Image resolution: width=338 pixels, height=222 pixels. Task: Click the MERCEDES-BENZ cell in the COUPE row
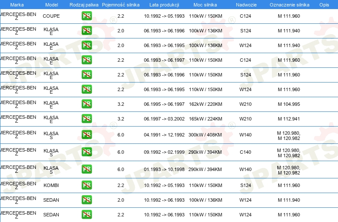coord(18,16)
